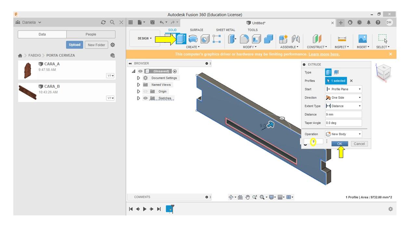
Task: Activate the Unsaved component radio button
Action: pyautogui.click(x=175, y=71)
